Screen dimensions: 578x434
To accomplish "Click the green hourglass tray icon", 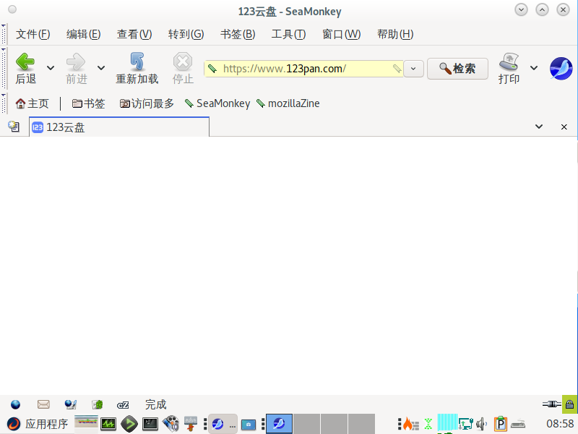I will pos(428,424).
